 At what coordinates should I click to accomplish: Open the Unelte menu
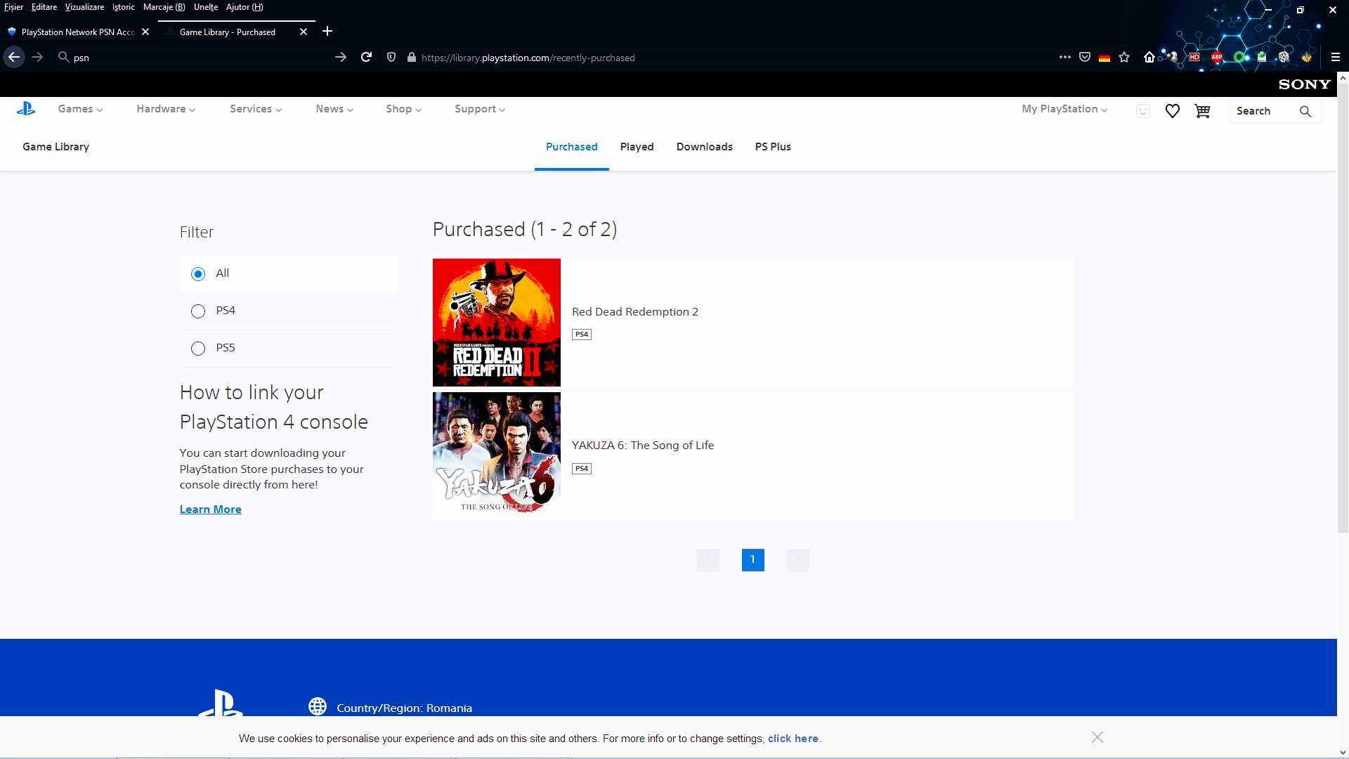[x=206, y=7]
